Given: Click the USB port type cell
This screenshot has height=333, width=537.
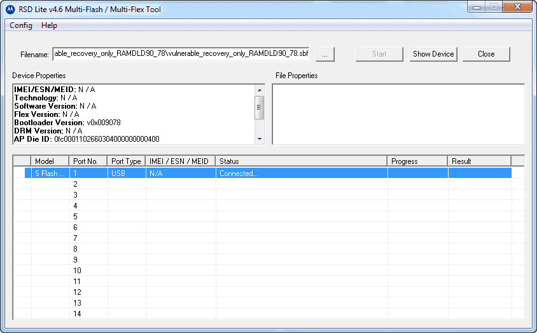Looking at the screenshot, I should 127,173.
